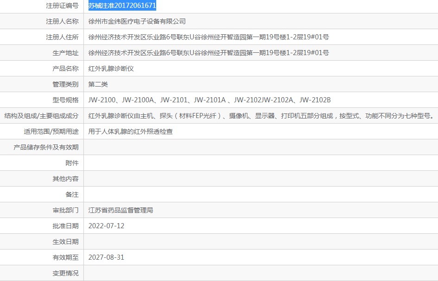
Task: Click company name 徐州市金纬医疗电子设备有限公司
Action: click(x=137, y=21)
